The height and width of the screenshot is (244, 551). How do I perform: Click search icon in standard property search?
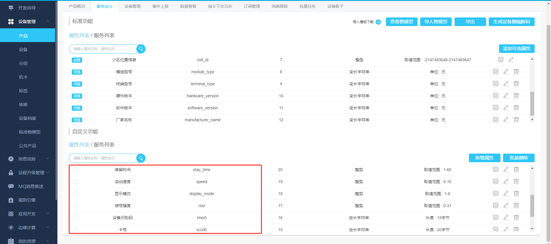pos(141,49)
